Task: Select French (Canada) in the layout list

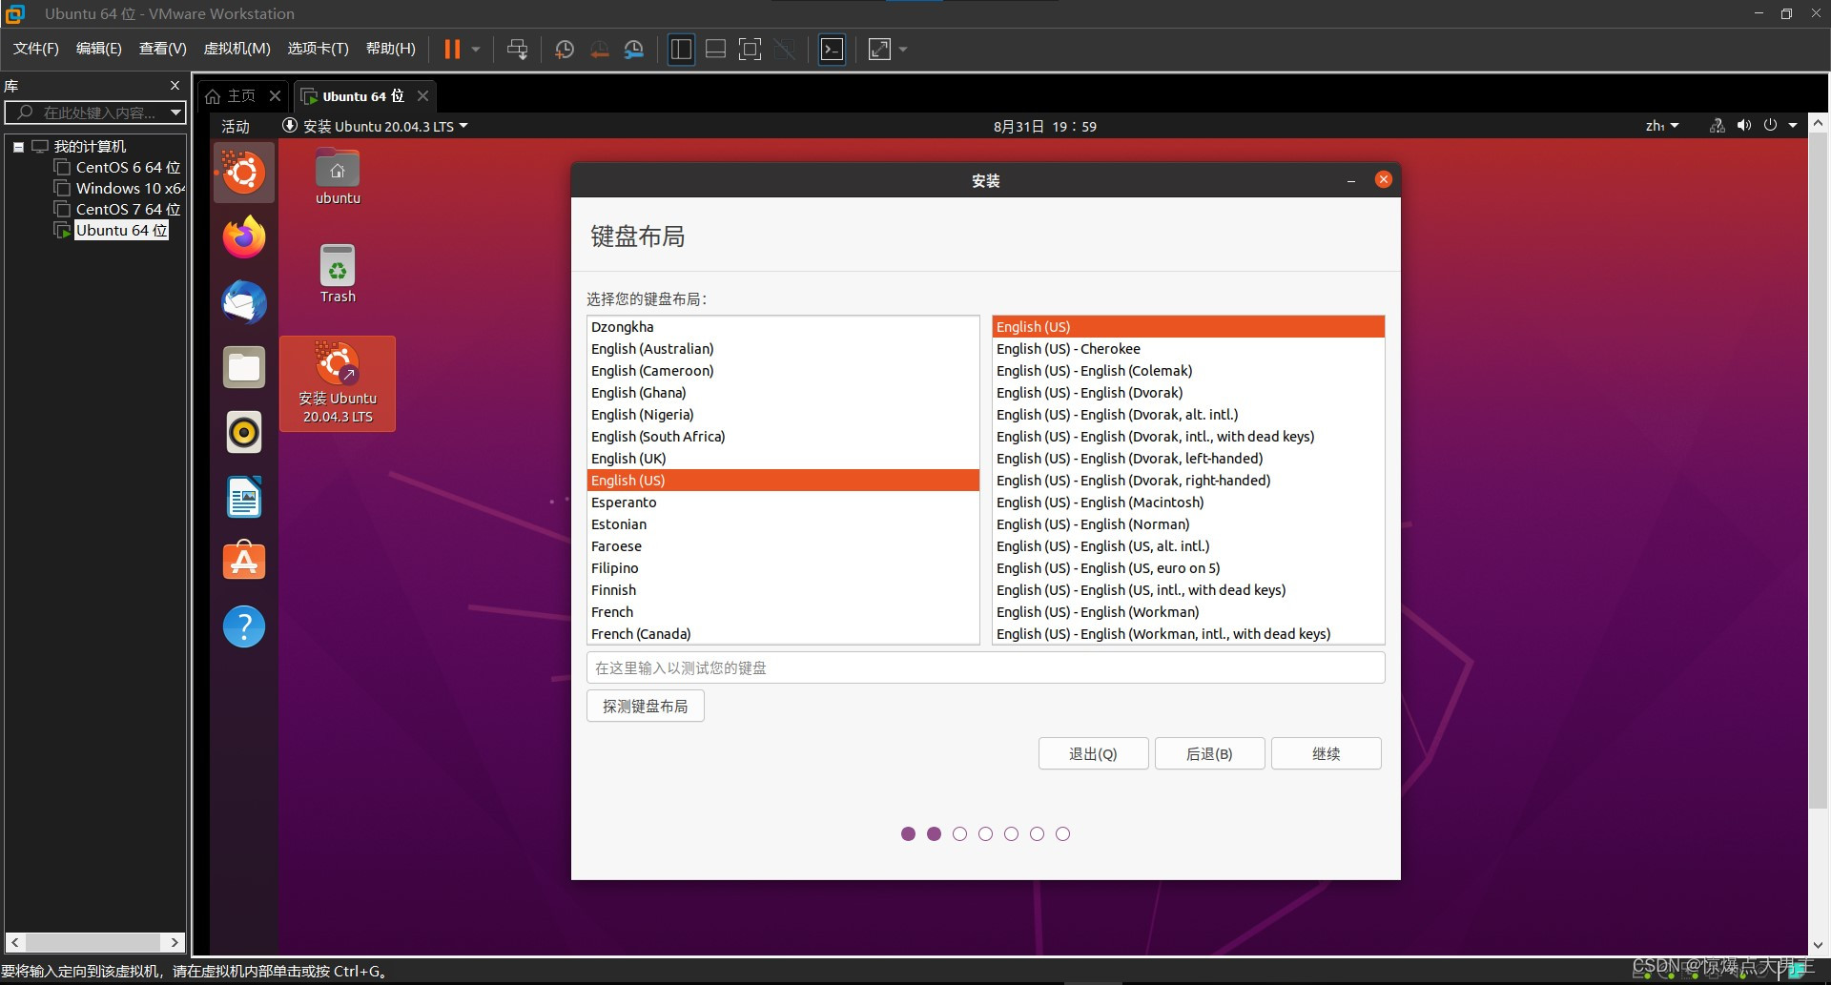Action: (x=783, y=634)
